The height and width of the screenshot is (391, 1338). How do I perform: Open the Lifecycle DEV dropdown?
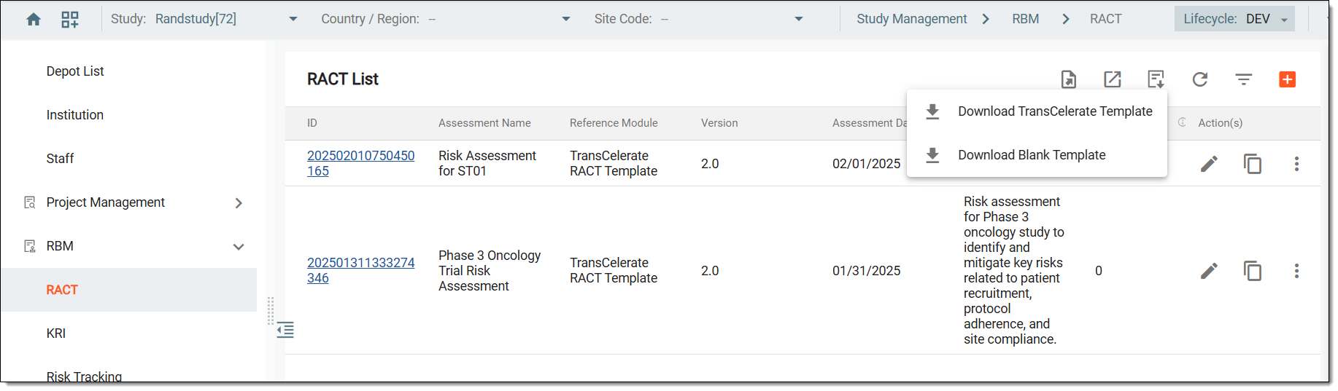(1234, 19)
